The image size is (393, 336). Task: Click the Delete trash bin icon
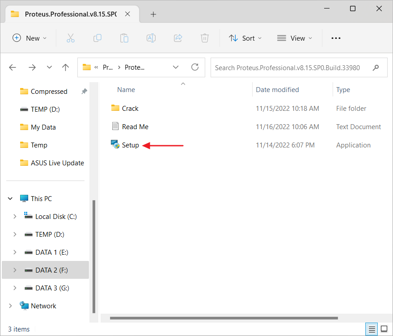tap(204, 38)
